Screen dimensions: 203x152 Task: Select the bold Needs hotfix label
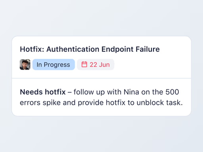43,92
